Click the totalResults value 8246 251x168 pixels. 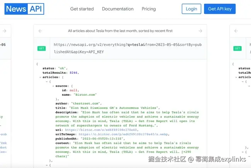73,73
